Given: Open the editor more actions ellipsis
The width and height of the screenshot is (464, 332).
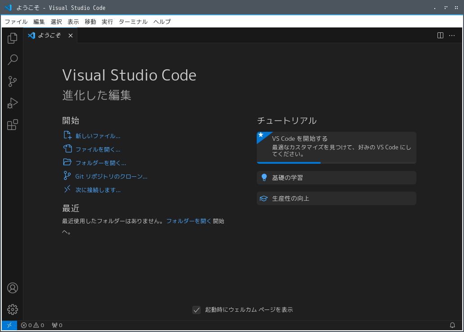Looking at the screenshot, I should 452,35.
